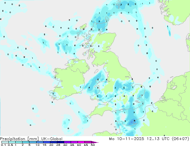Viewport: 190px width, 146px height.
Task: Click the over-50 arrow tip of legend
Action: pos(95,142)
